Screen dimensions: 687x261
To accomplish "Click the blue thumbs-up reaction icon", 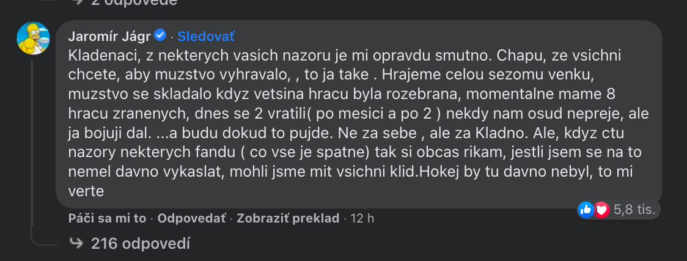I will click(x=586, y=210).
